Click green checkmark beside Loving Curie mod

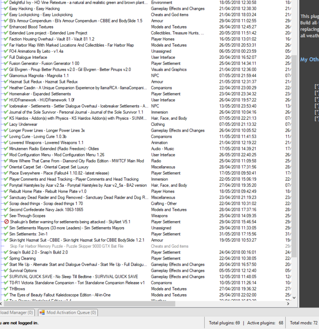(6, 136)
